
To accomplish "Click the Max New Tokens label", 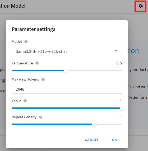I will (x=25, y=79).
